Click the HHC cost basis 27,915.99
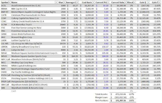This screenshot has height=103, width=162. pos(89,37)
